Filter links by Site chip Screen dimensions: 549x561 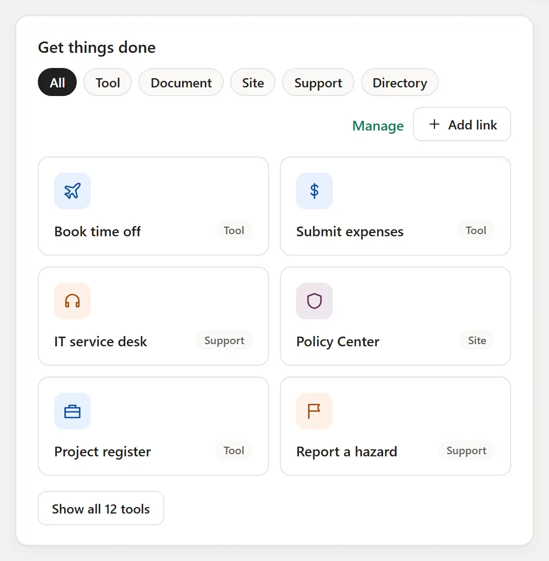pyautogui.click(x=253, y=83)
